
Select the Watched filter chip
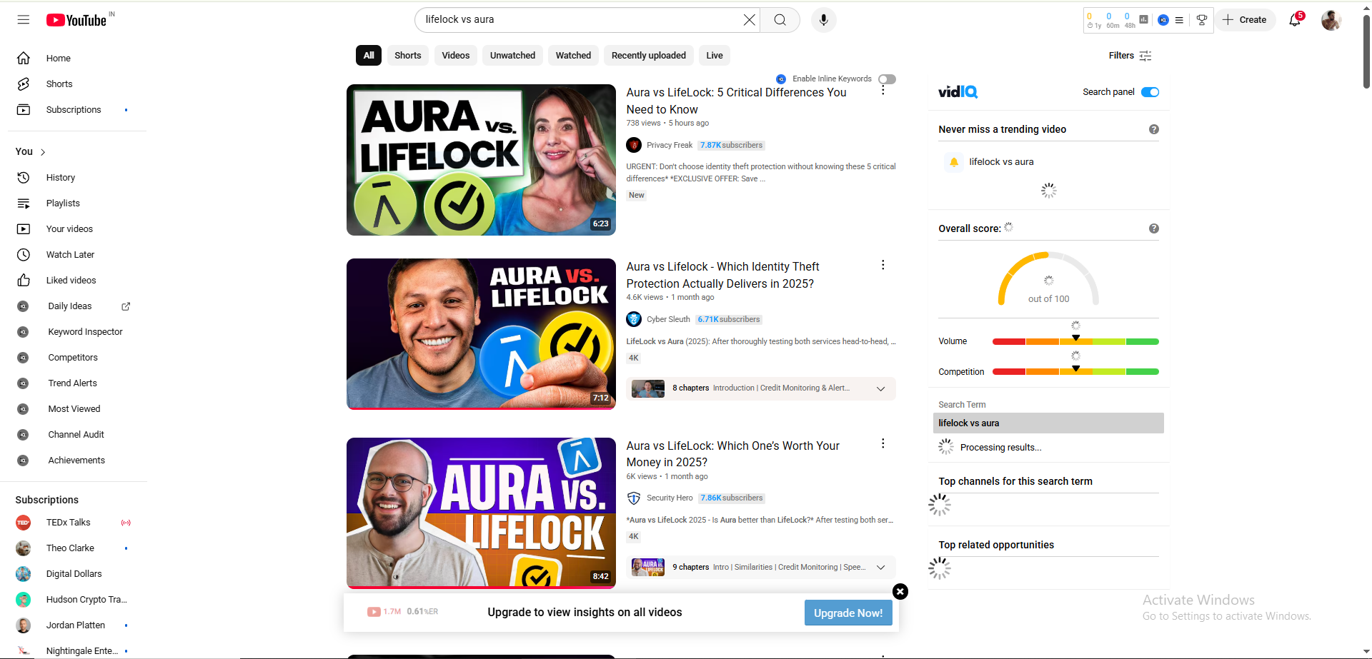(574, 56)
